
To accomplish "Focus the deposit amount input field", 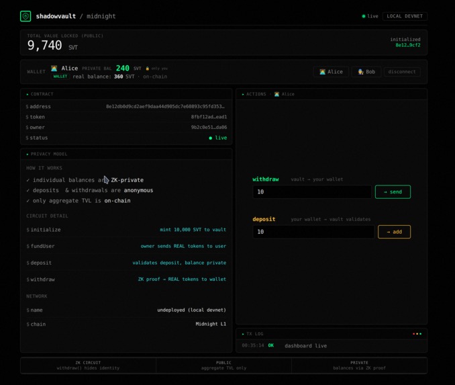I will tap(313, 232).
